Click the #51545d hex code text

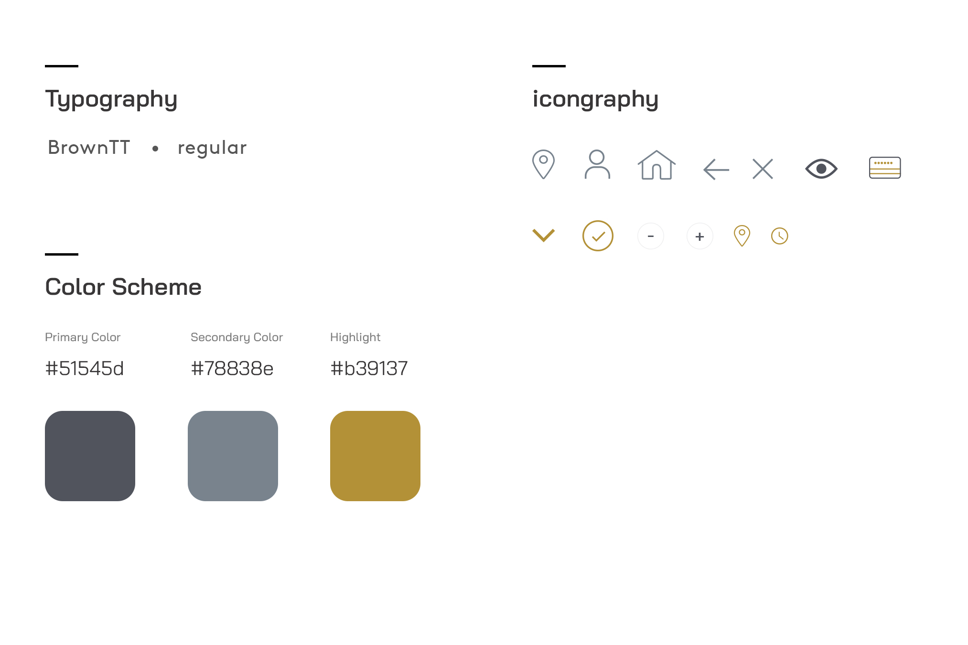coord(85,368)
